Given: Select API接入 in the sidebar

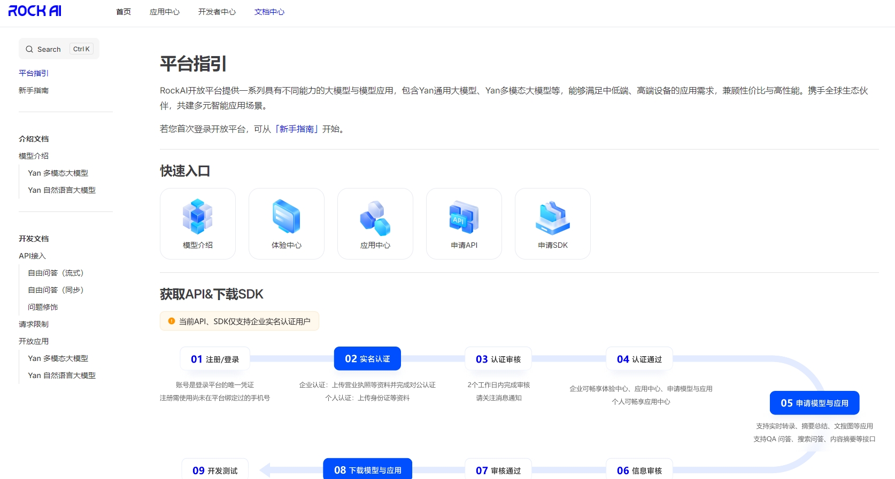Looking at the screenshot, I should point(33,256).
